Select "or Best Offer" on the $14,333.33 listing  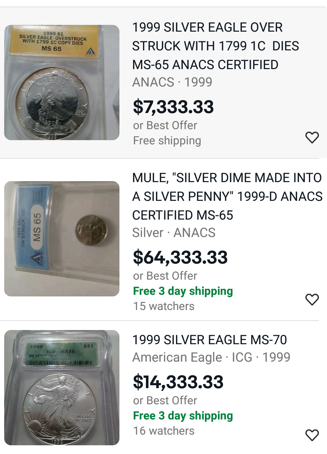(x=165, y=400)
